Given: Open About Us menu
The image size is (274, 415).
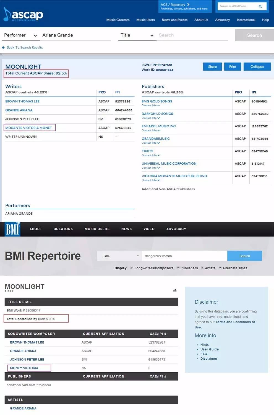Looking at the screenshot, I should tap(201, 20).
